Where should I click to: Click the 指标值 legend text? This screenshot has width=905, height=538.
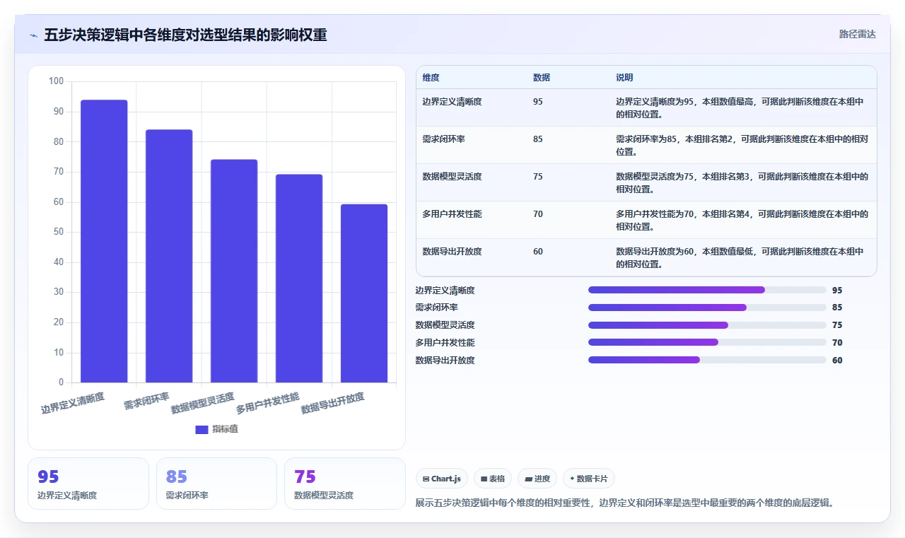[x=225, y=429]
